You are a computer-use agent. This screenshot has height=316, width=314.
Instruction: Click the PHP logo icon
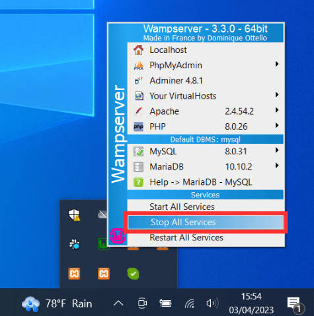point(138,127)
